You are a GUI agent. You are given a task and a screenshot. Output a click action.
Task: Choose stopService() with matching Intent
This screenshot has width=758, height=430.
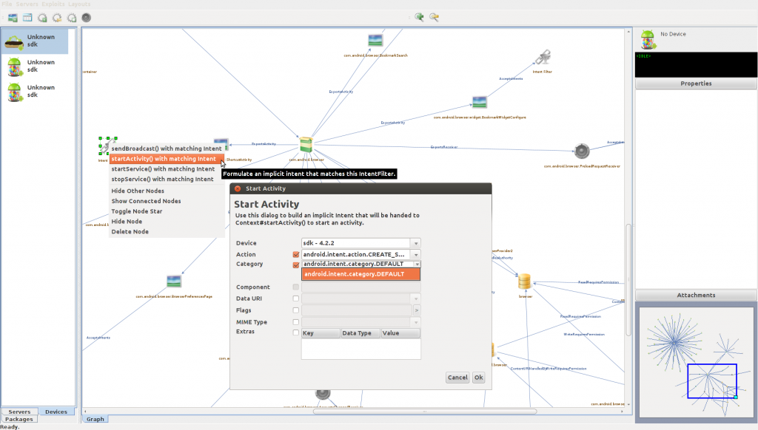click(x=167, y=179)
